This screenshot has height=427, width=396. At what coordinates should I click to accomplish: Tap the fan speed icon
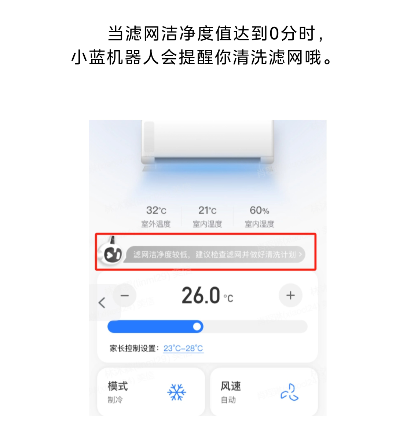(x=289, y=393)
